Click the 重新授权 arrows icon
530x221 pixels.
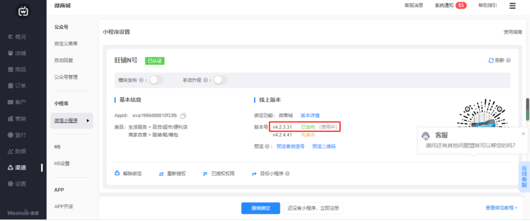pyautogui.click(x=161, y=174)
